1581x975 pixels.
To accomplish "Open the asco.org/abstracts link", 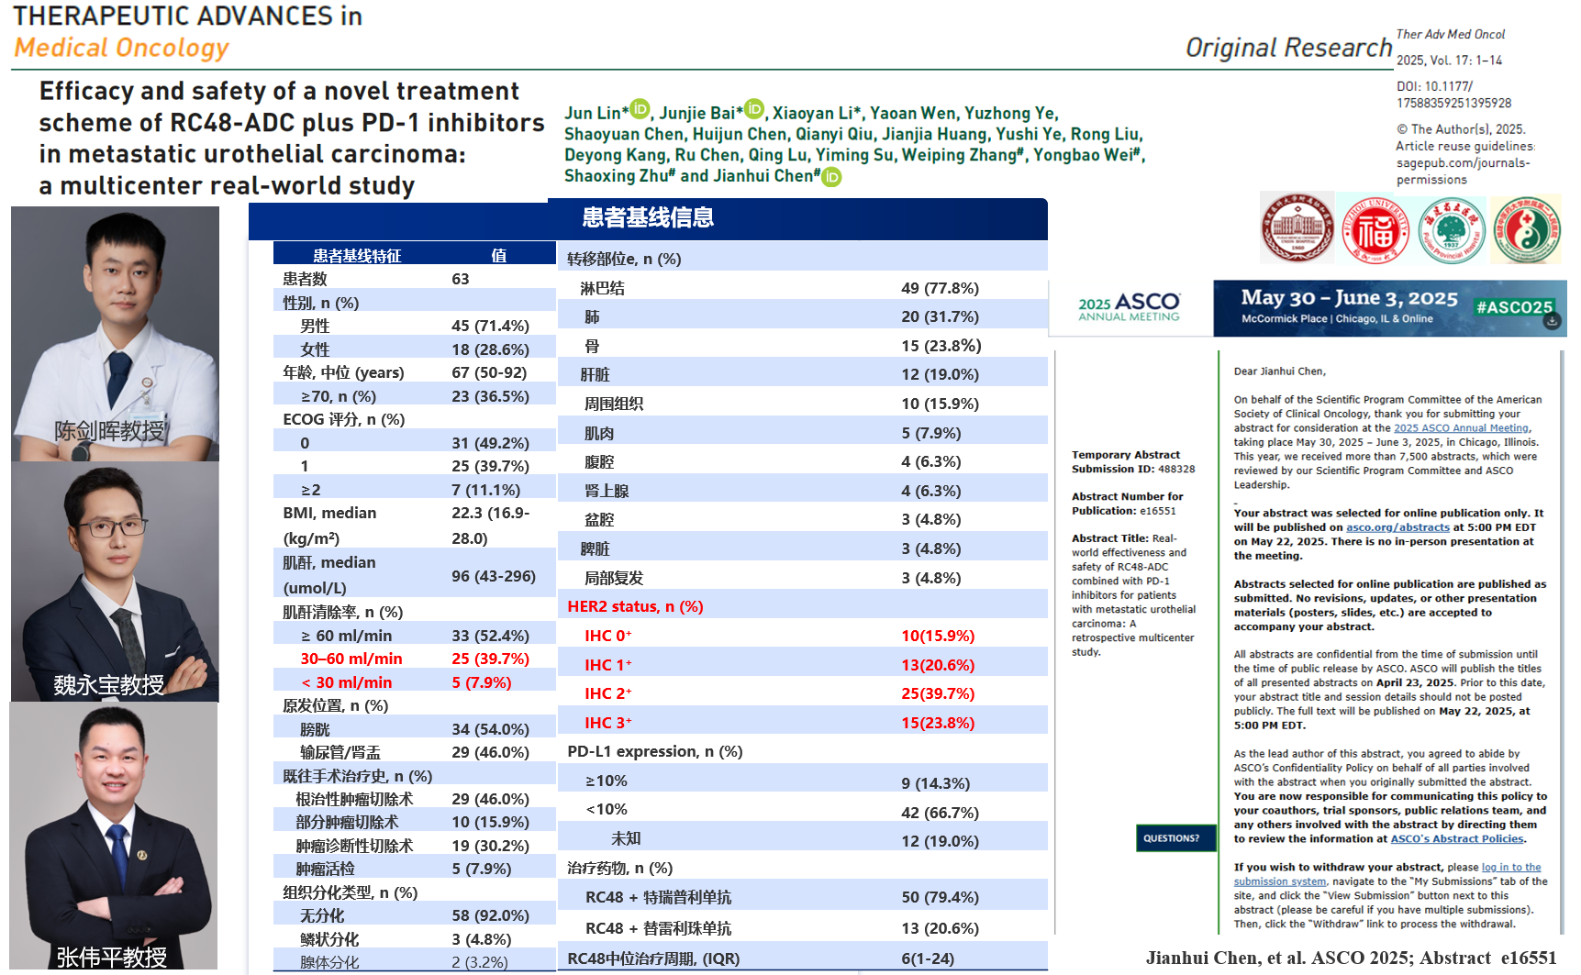I will click(x=1397, y=527).
